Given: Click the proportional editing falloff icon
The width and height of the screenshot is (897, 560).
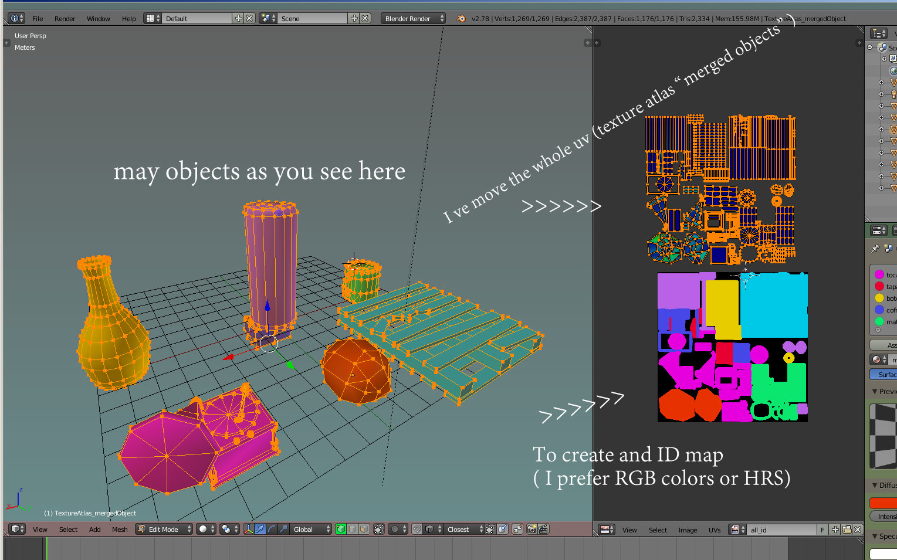Looking at the screenshot, I should (x=394, y=529).
